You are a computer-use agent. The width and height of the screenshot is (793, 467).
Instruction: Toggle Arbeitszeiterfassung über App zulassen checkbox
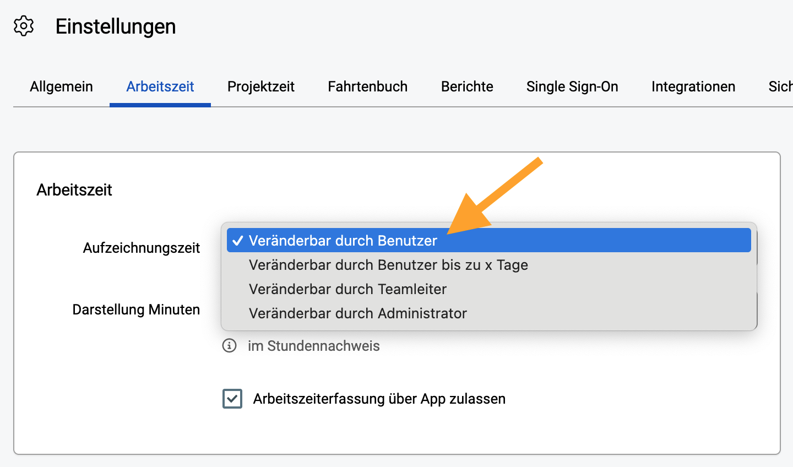pos(232,399)
